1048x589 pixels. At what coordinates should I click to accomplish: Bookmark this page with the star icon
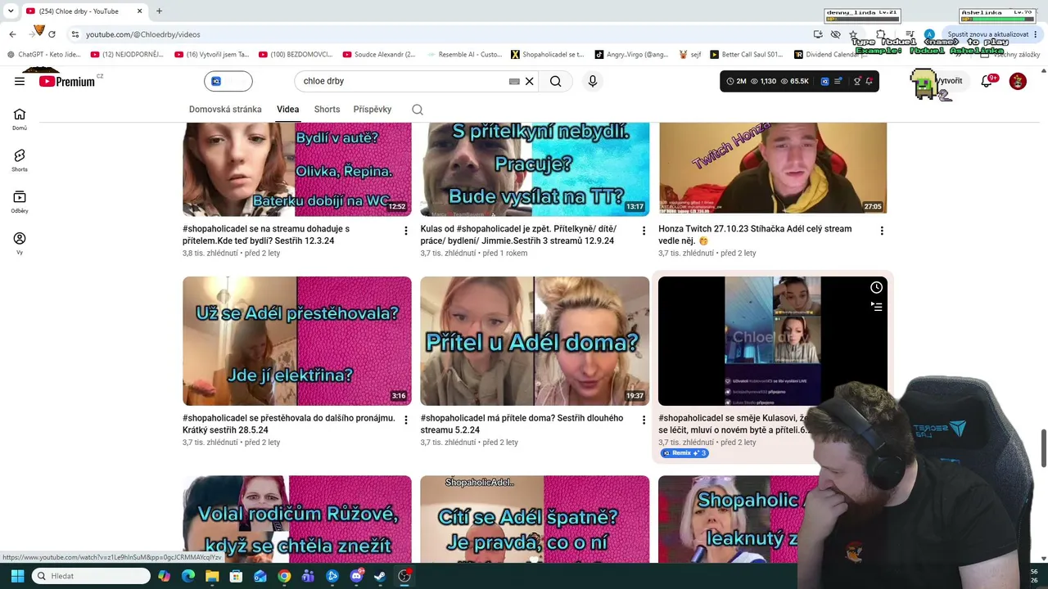point(853,34)
